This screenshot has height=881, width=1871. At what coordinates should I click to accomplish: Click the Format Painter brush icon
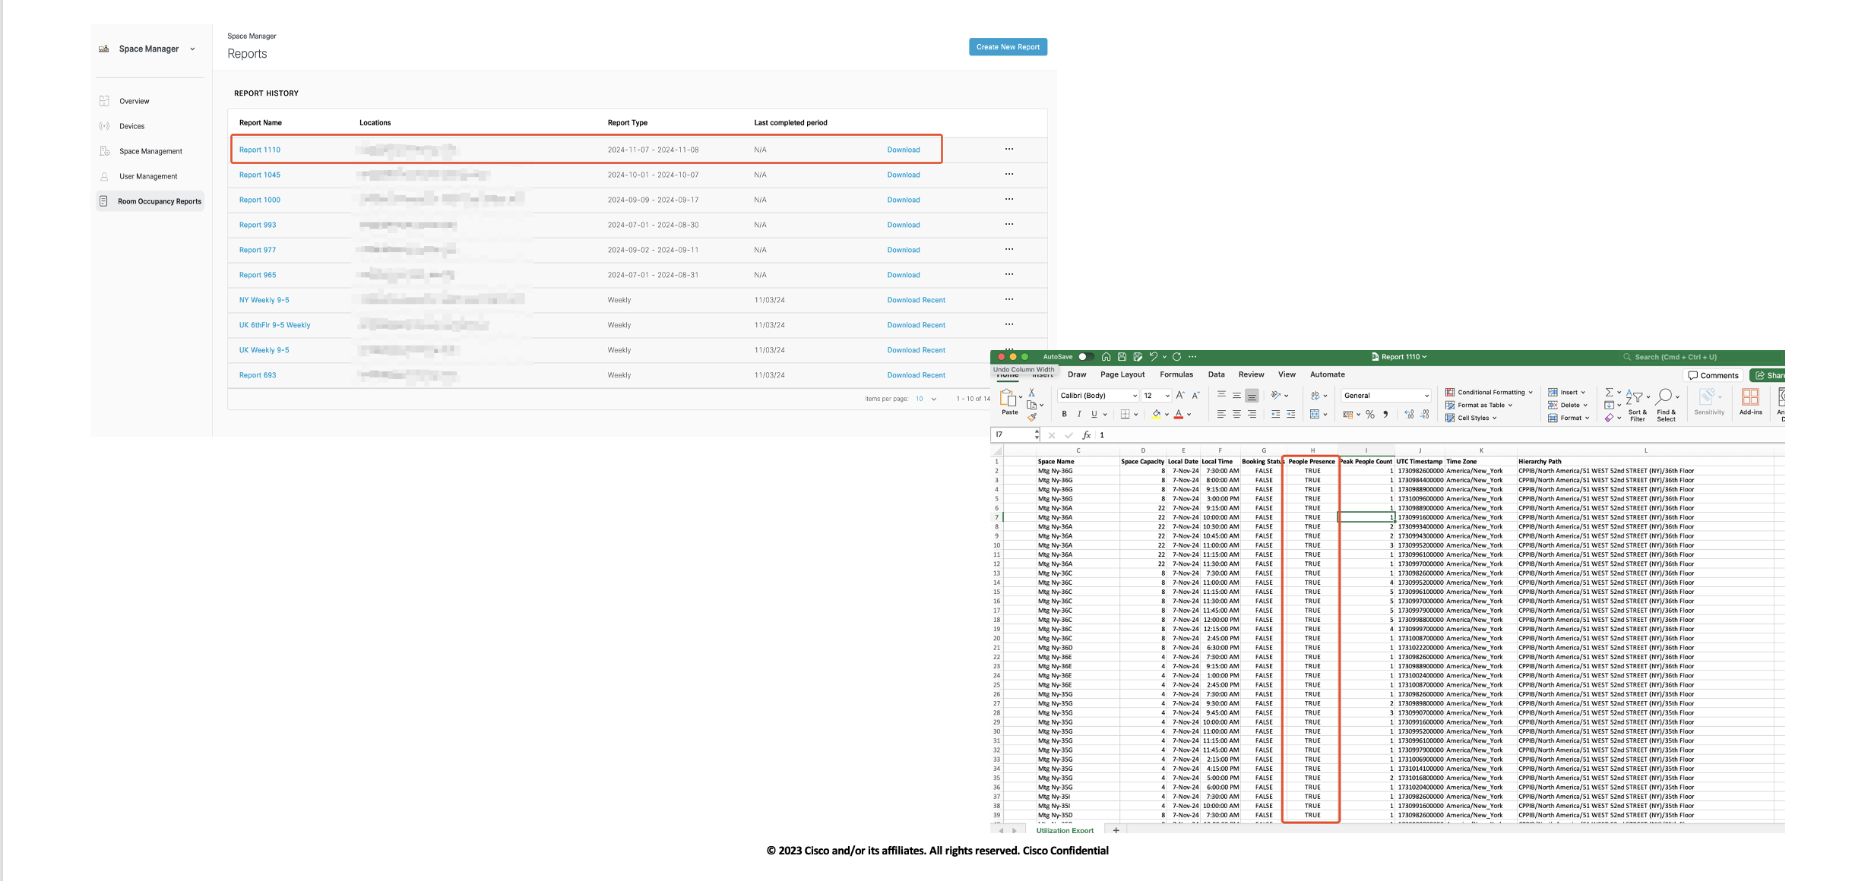[1032, 417]
